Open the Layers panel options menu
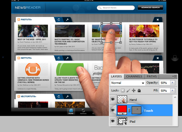 [175, 77]
